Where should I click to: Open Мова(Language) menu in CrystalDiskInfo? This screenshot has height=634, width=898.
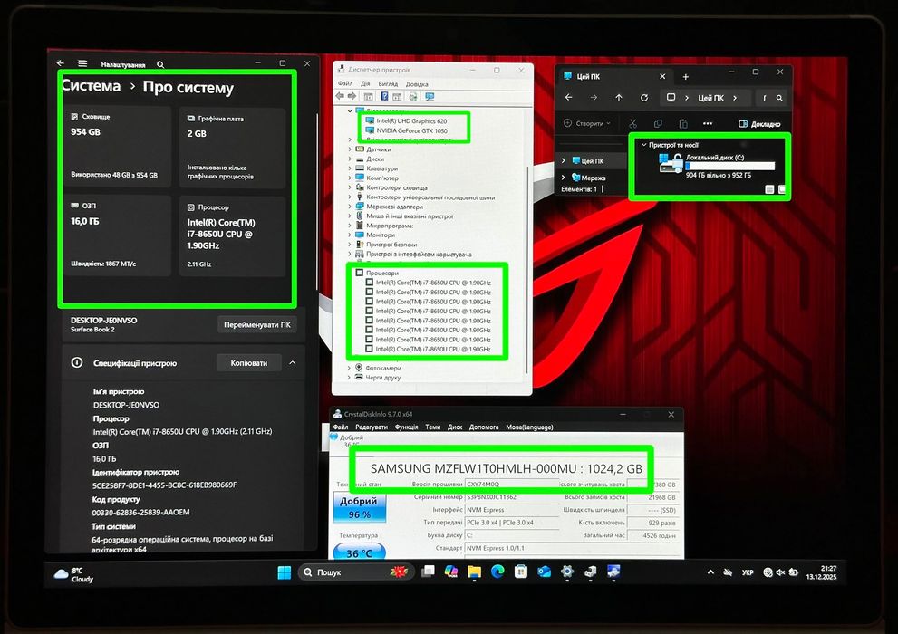[x=529, y=427]
